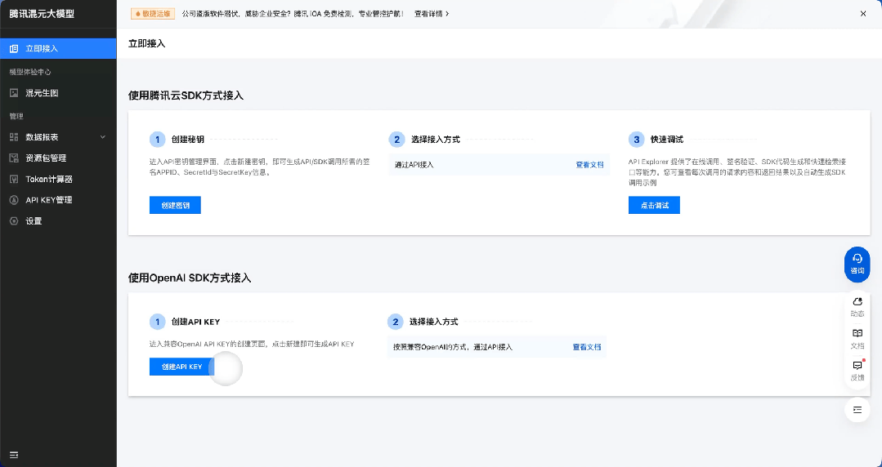Go to 混元生图 menu item
Screen dimensions: 882x467
point(59,93)
